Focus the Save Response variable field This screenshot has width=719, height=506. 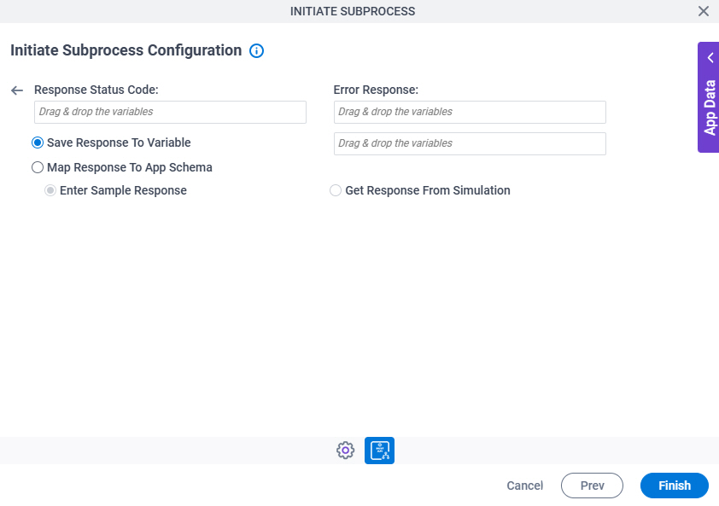coord(470,143)
